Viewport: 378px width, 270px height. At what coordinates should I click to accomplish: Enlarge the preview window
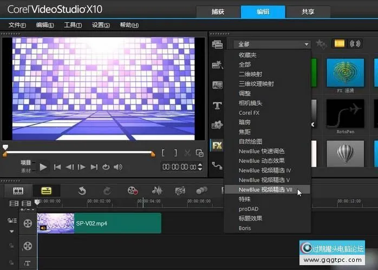(200, 153)
